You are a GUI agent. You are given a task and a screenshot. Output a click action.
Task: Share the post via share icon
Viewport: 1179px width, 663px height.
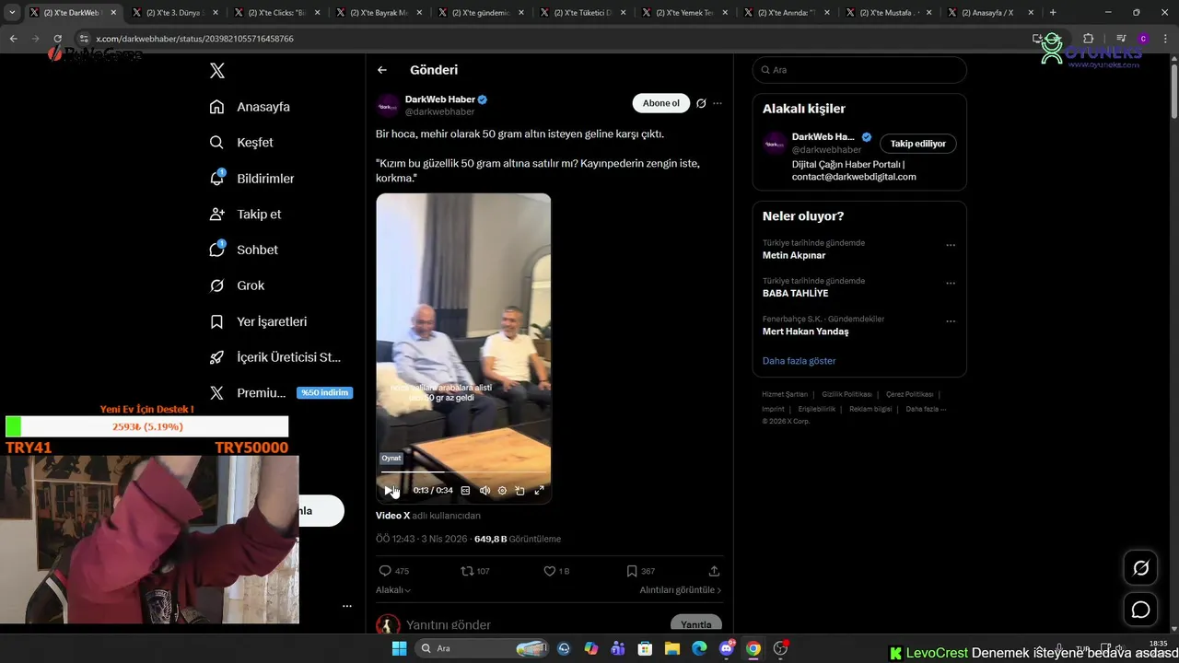[x=714, y=571]
